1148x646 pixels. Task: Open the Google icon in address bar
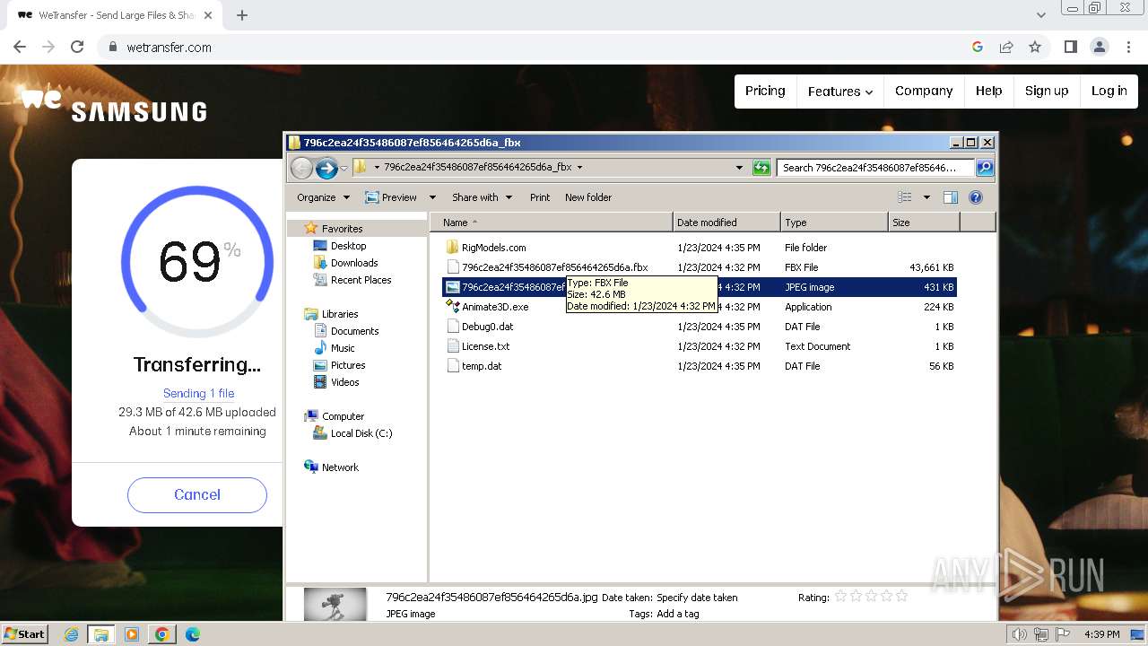[978, 47]
